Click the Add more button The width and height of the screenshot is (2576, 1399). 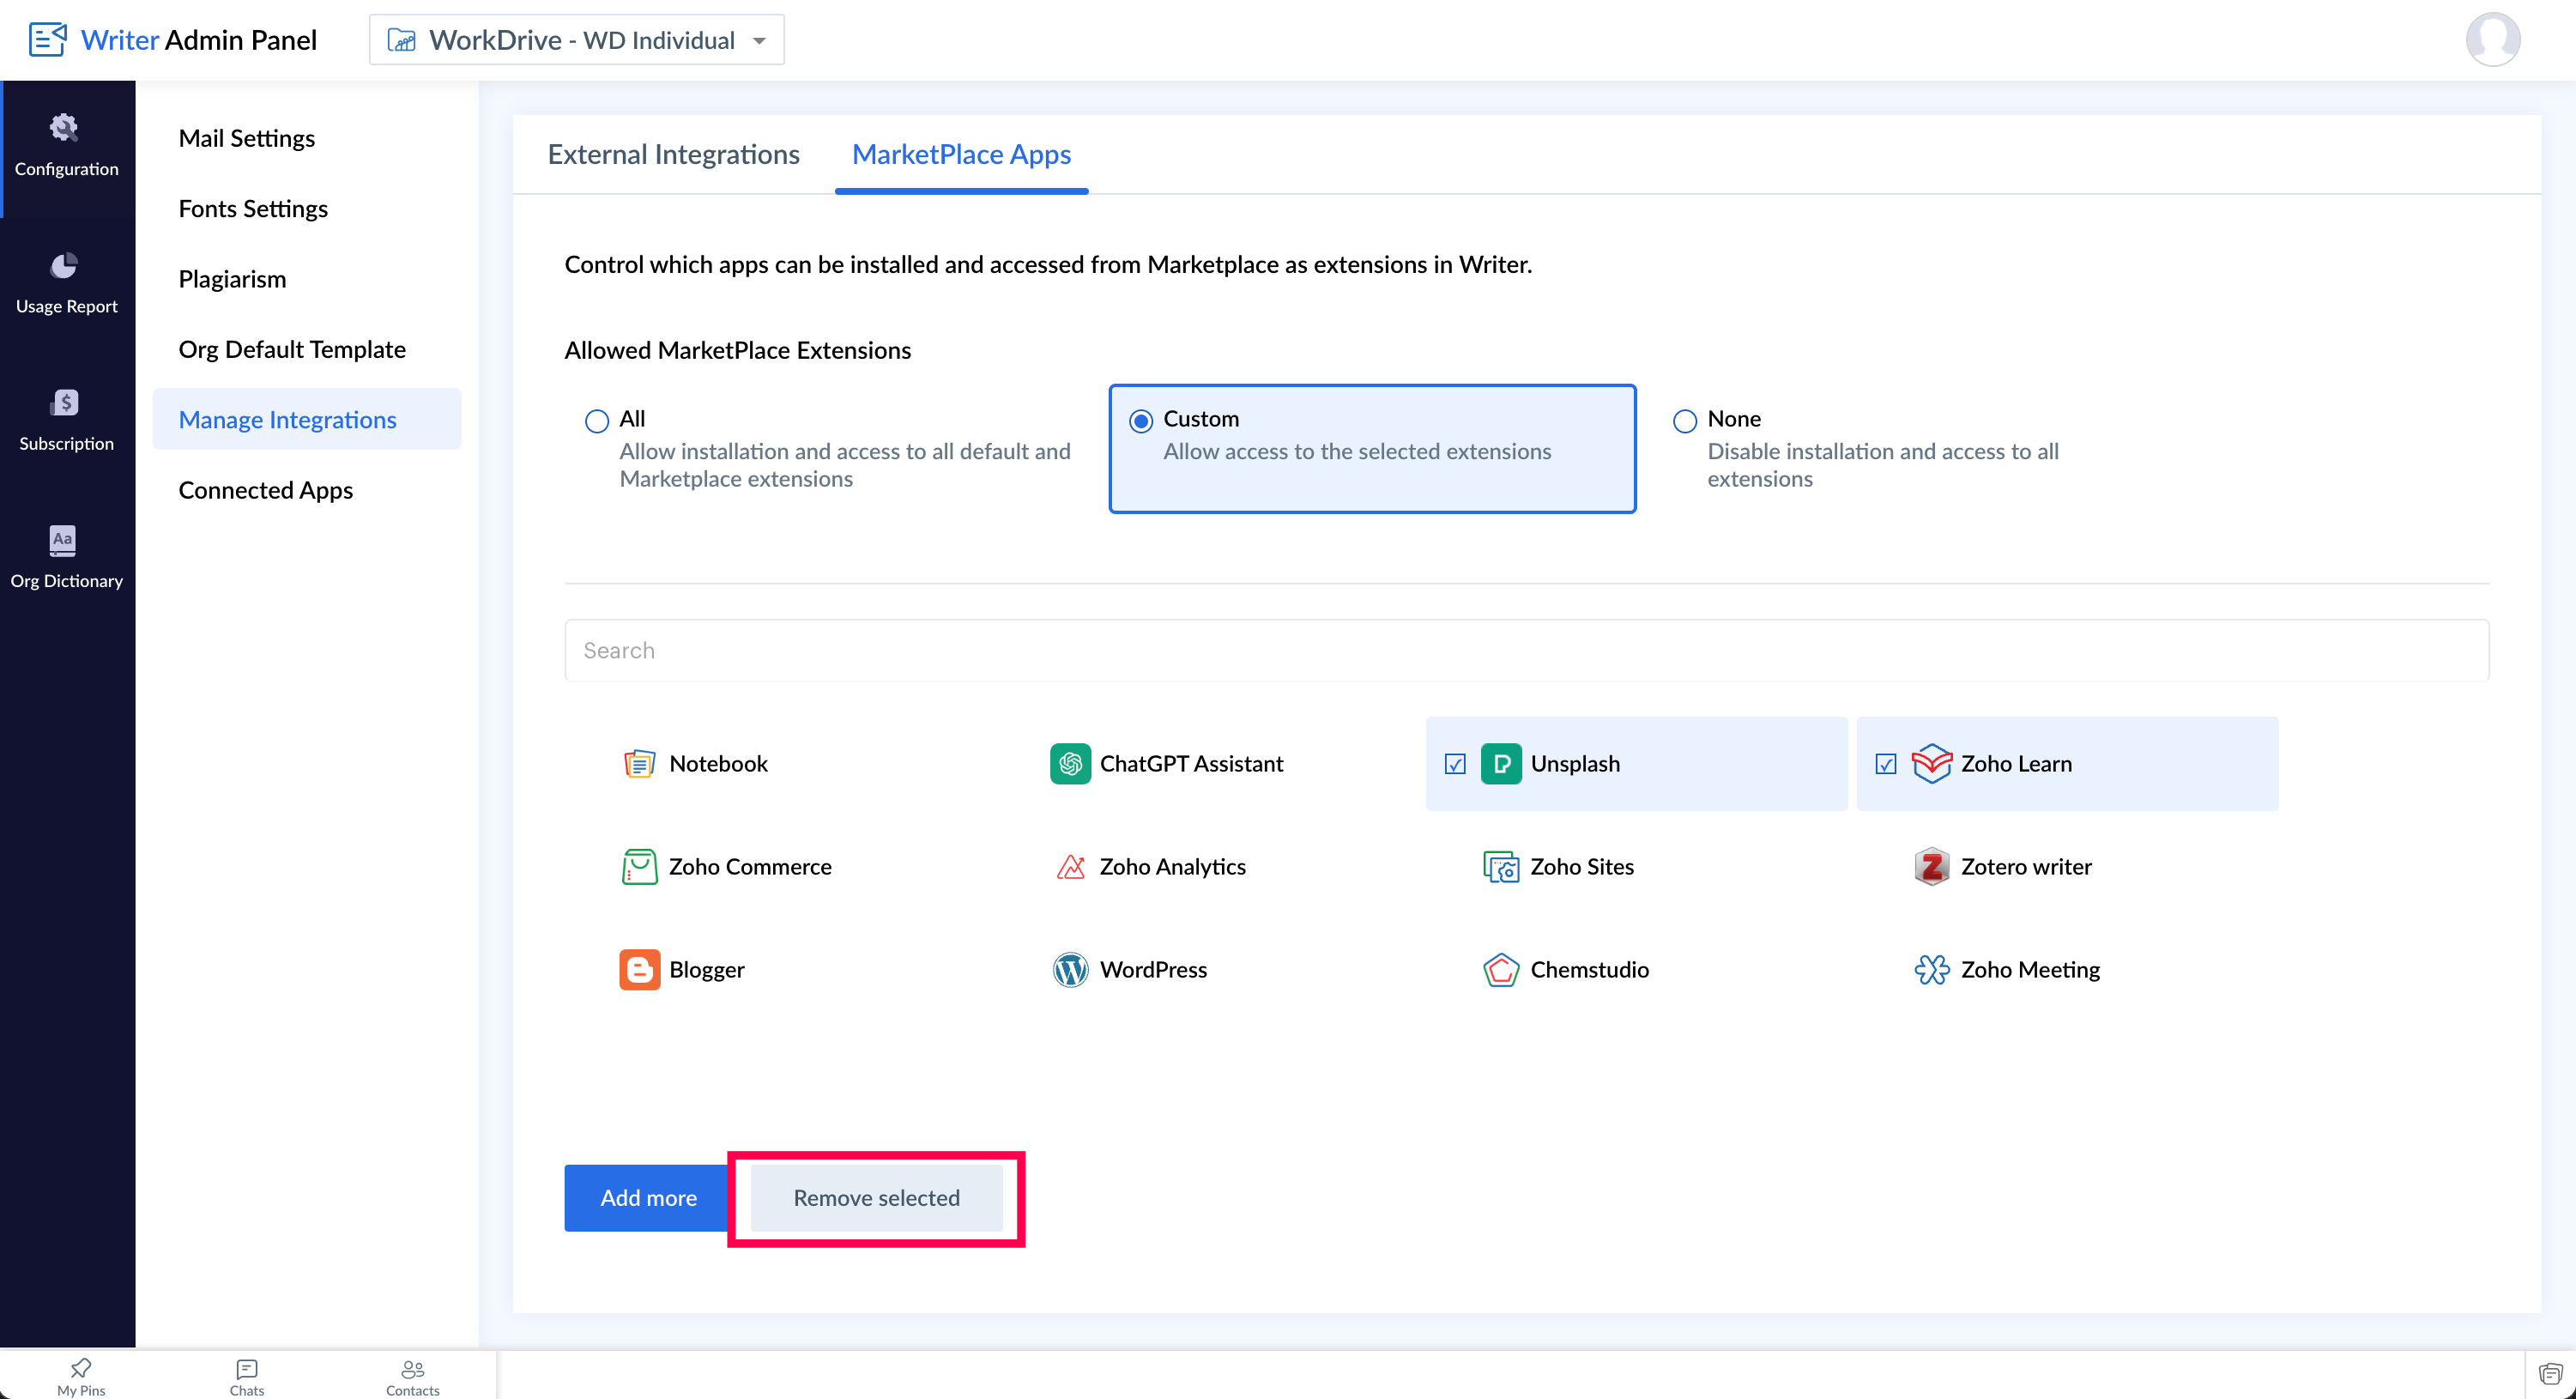pos(648,1198)
